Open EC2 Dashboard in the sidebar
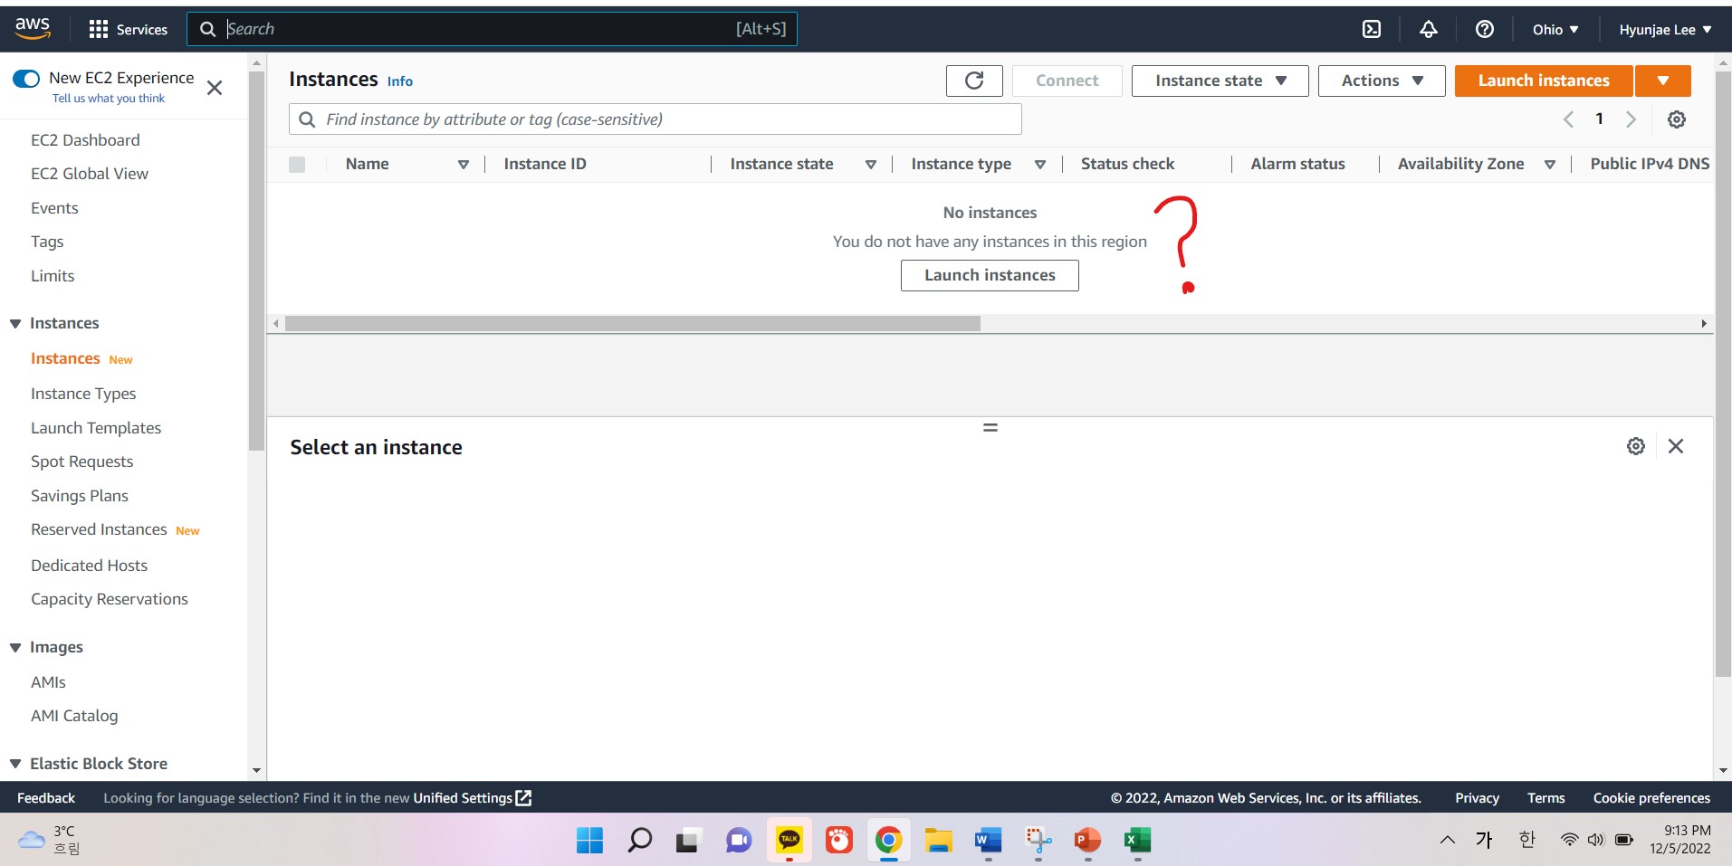This screenshot has width=1732, height=866. 85,140
